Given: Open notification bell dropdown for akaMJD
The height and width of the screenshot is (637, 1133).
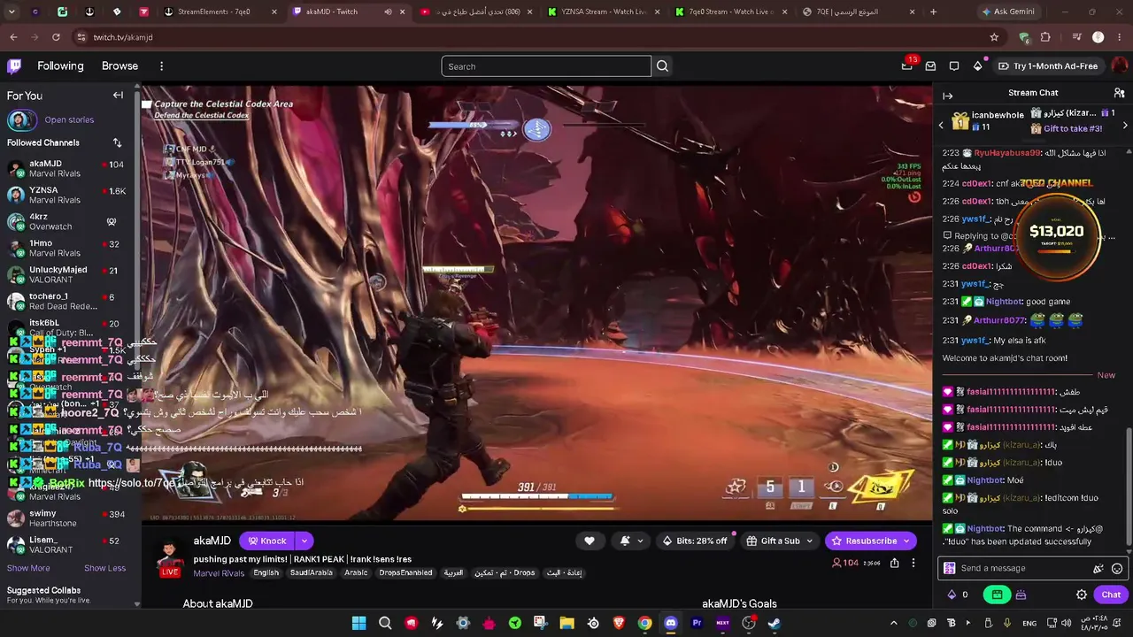Looking at the screenshot, I should click(x=631, y=541).
